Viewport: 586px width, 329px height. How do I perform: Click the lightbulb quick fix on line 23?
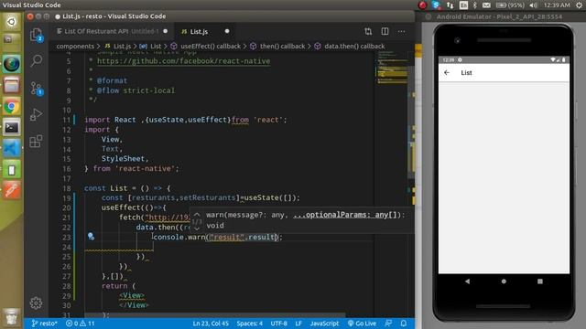click(x=91, y=236)
